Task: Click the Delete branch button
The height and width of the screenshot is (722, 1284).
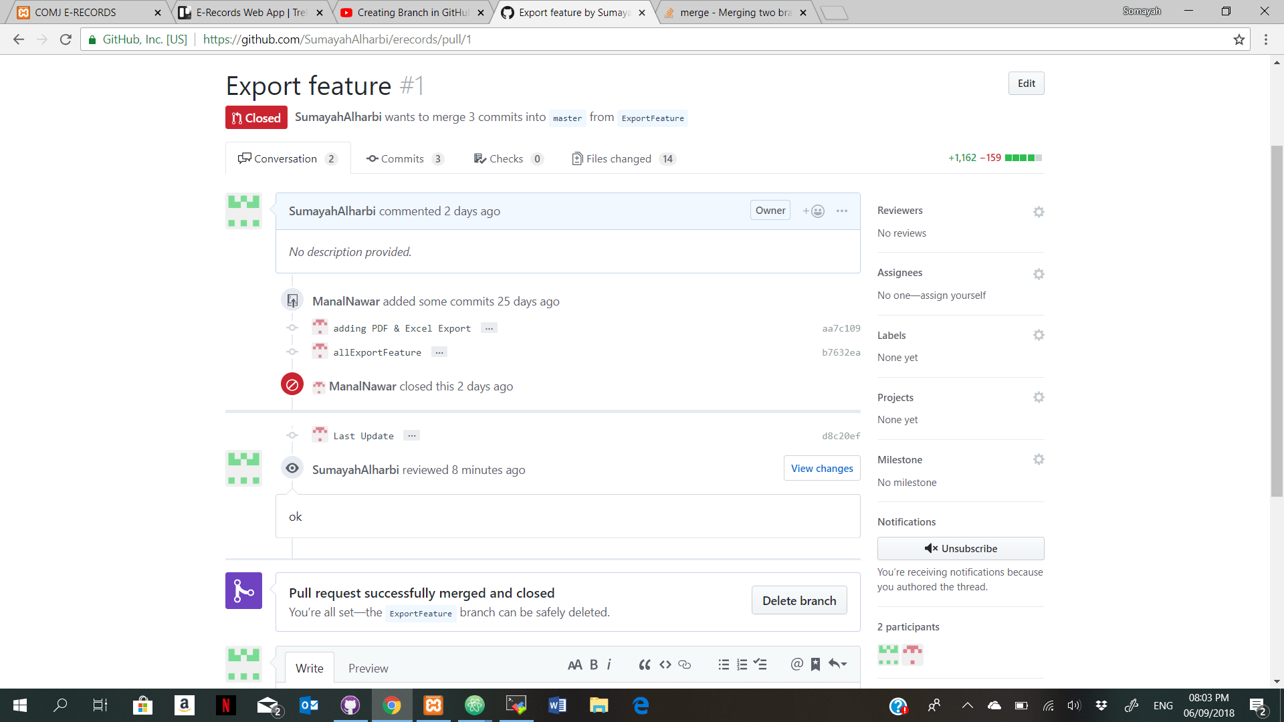Action: tap(798, 600)
